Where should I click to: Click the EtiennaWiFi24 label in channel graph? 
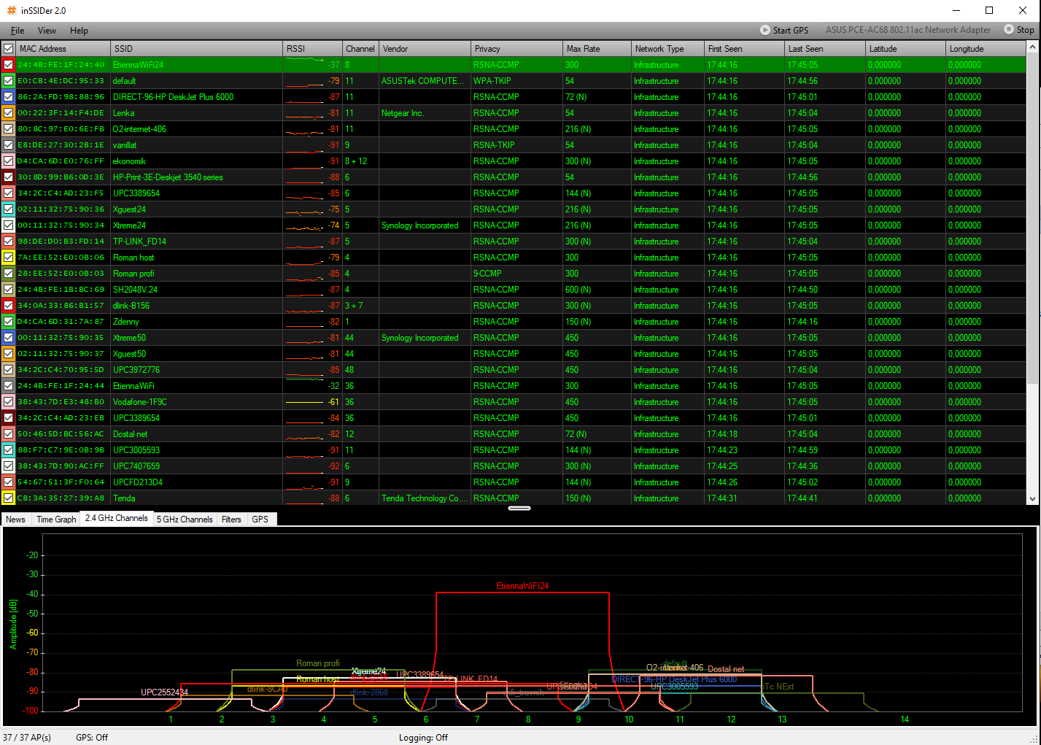[x=522, y=586]
